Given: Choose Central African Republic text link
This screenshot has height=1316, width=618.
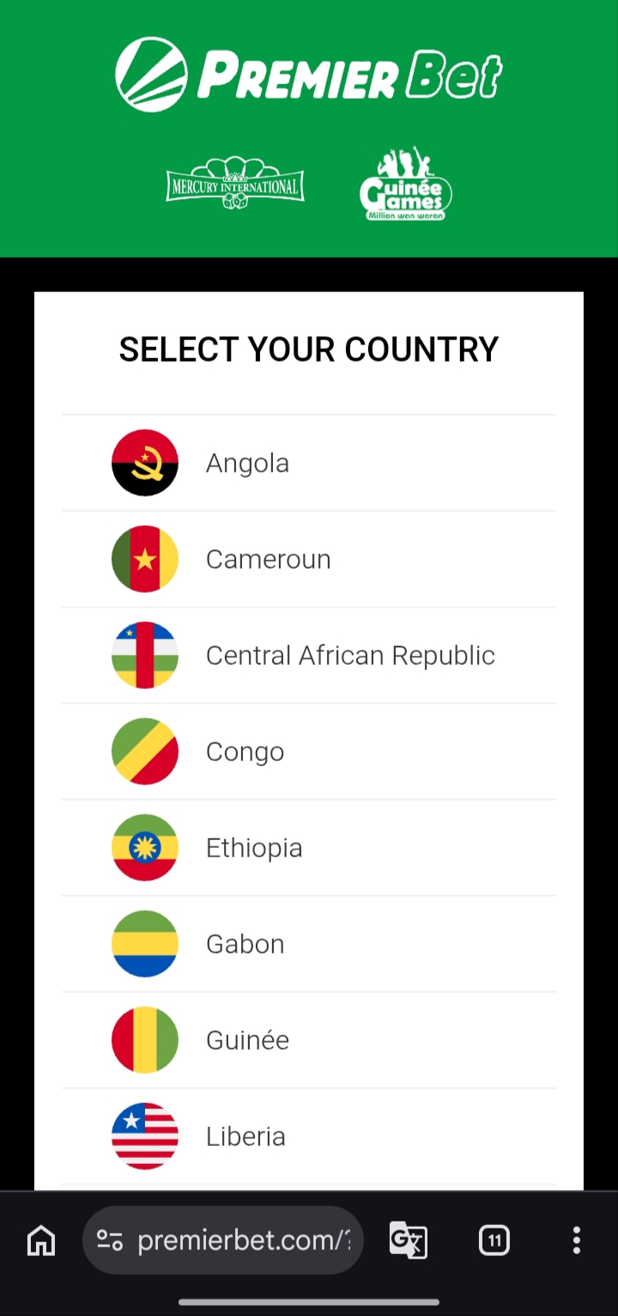Looking at the screenshot, I should pyautogui.click(x=350, y=655).
